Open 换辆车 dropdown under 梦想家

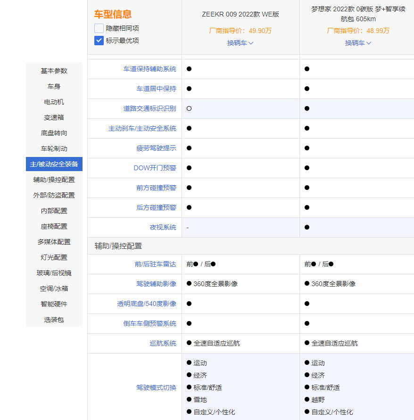click(358, 43)
